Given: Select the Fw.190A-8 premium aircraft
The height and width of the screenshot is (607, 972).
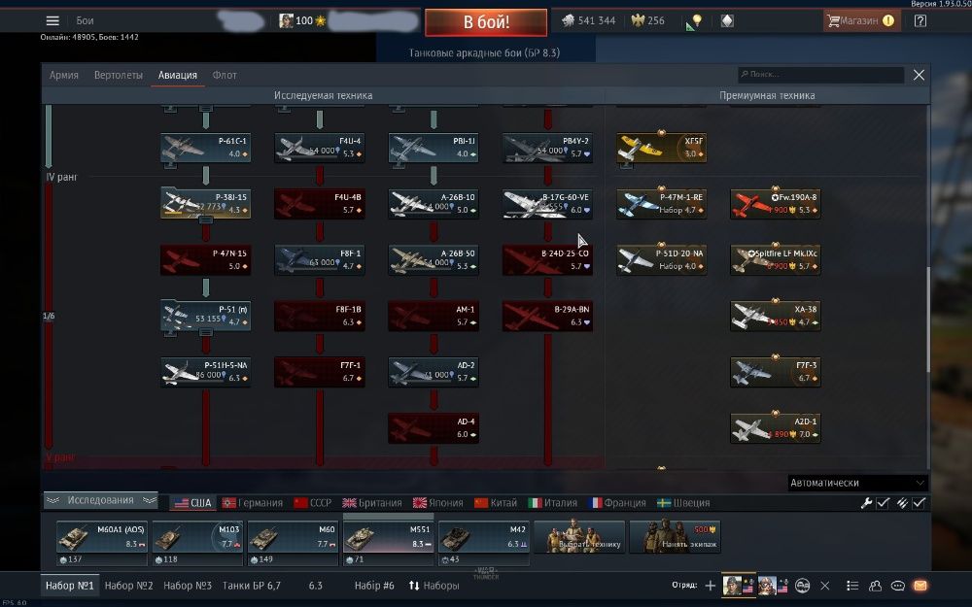Looking at the screenshot, I should [x=776, y=204].
